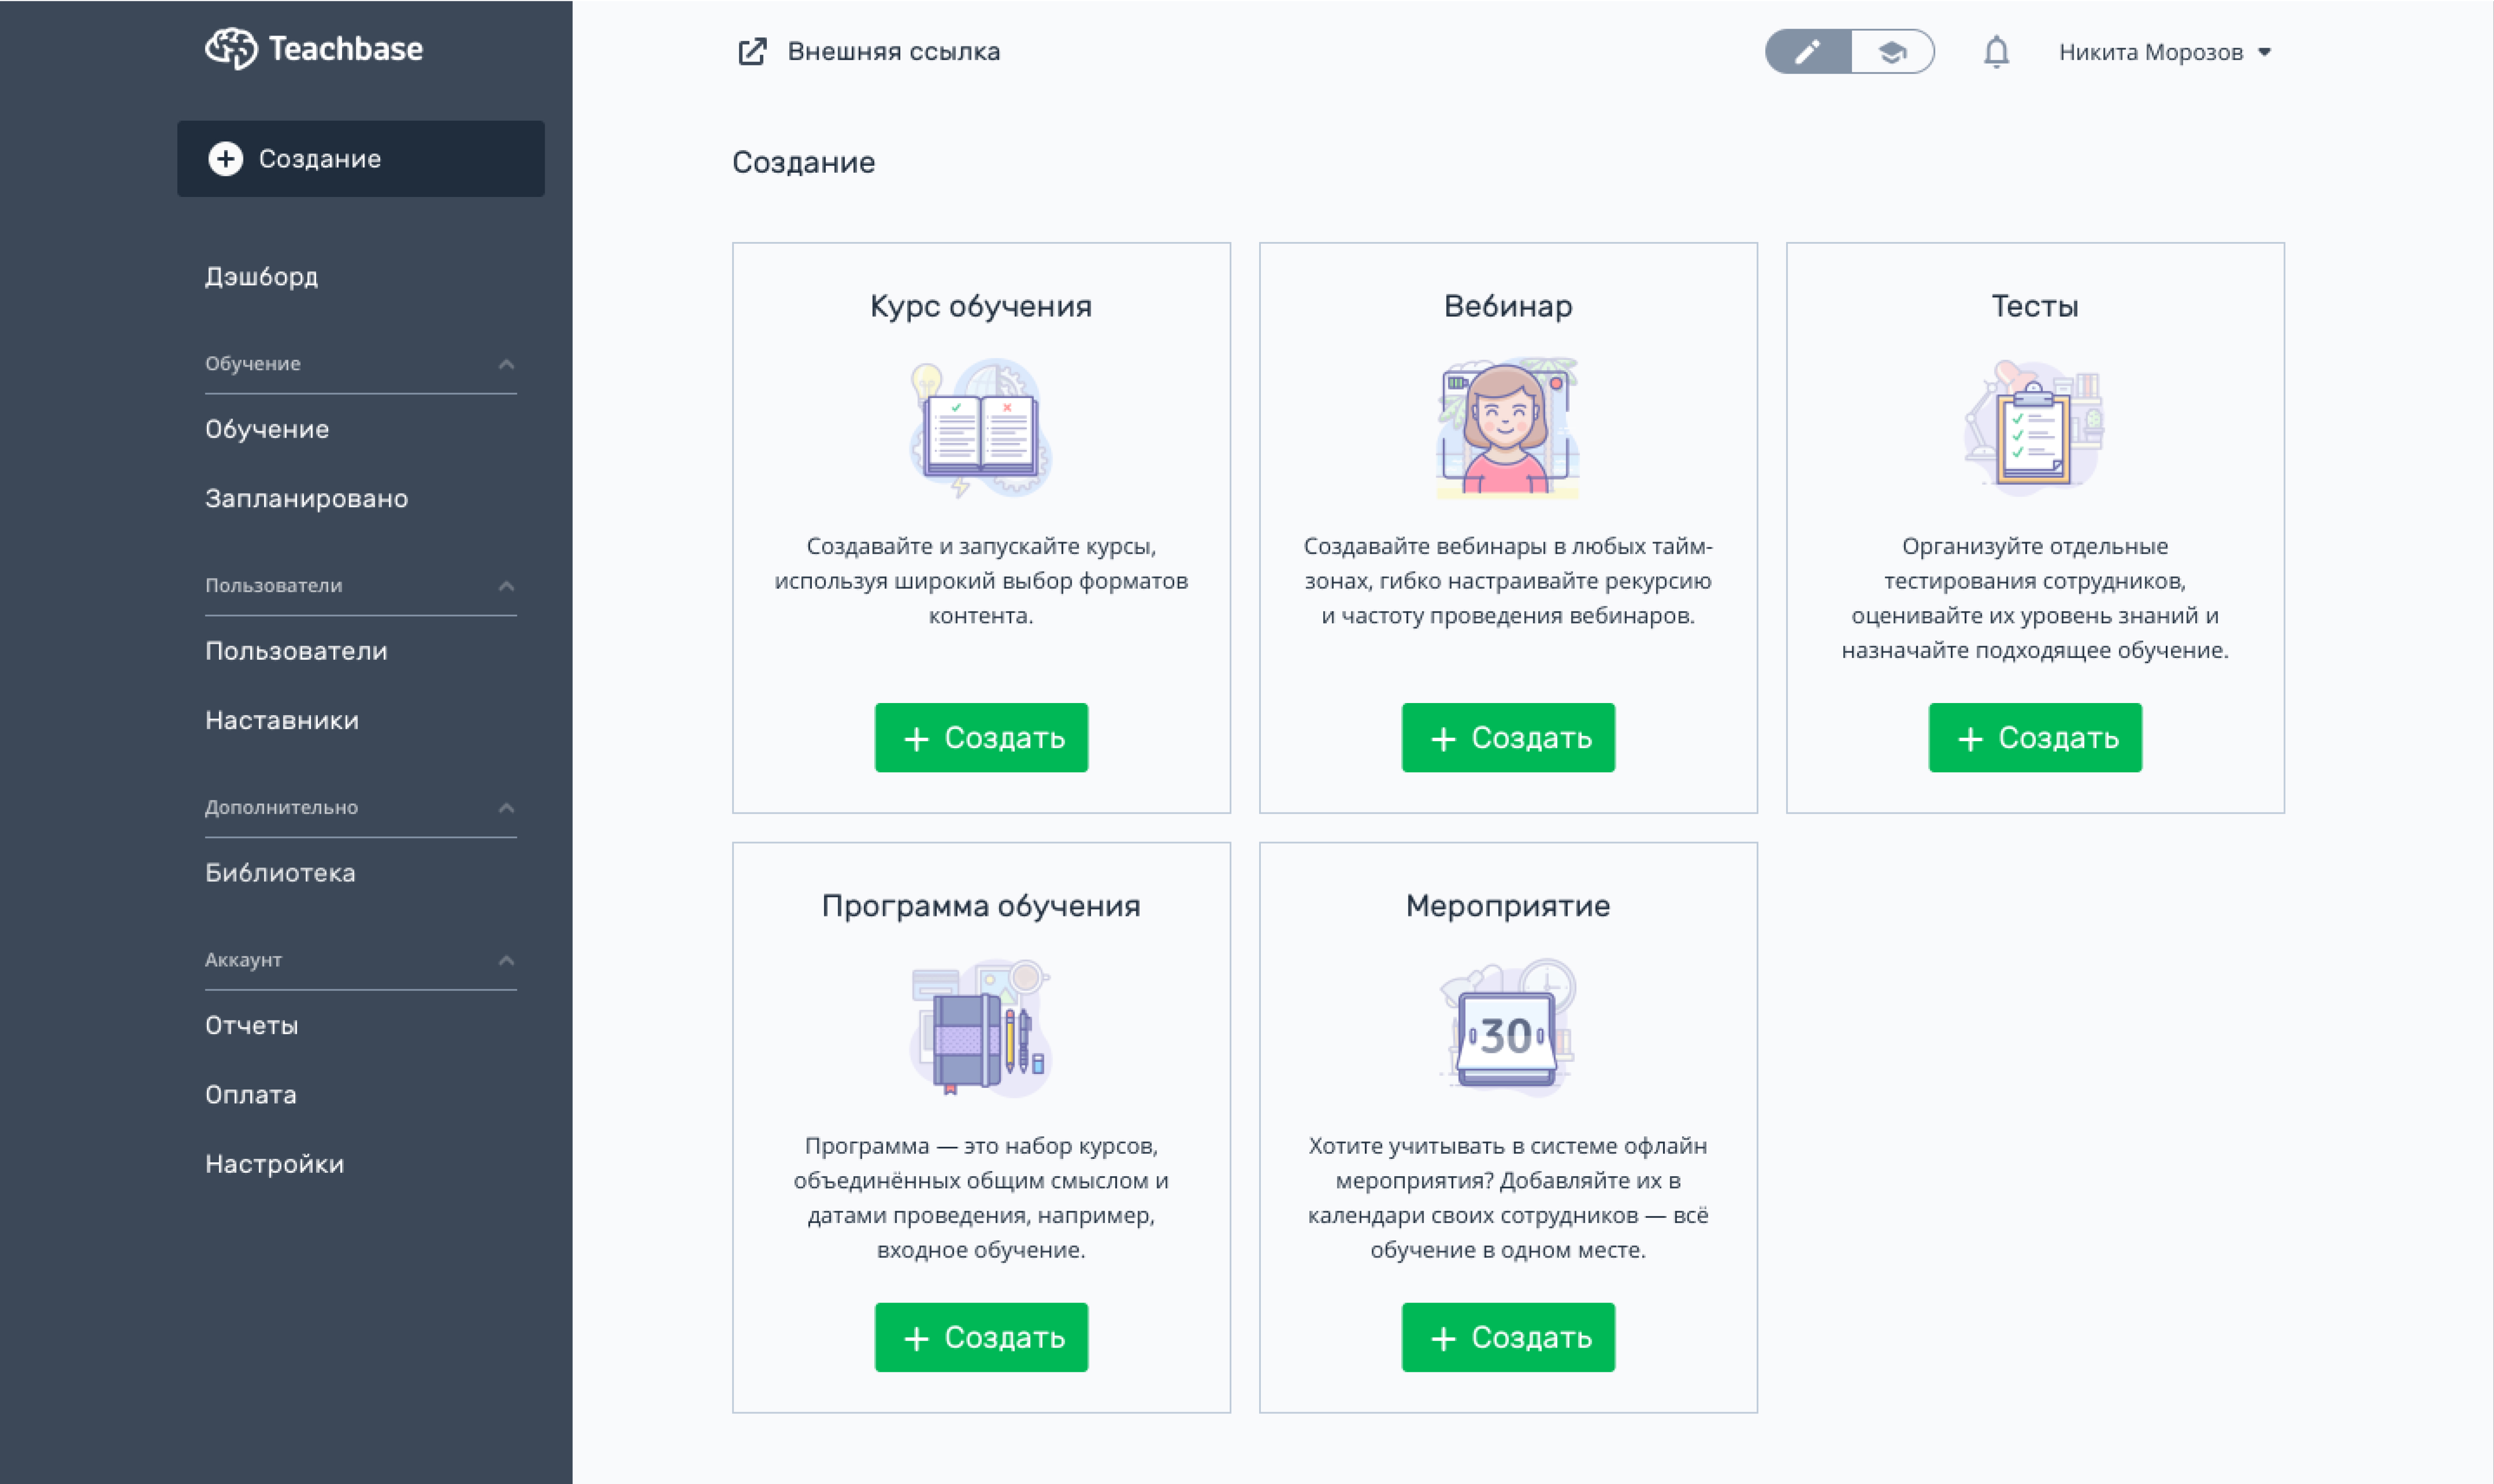Collapse the Обучение section in the sidebar
Viewport: 2494px width, 1484px height.
(508, 363)
